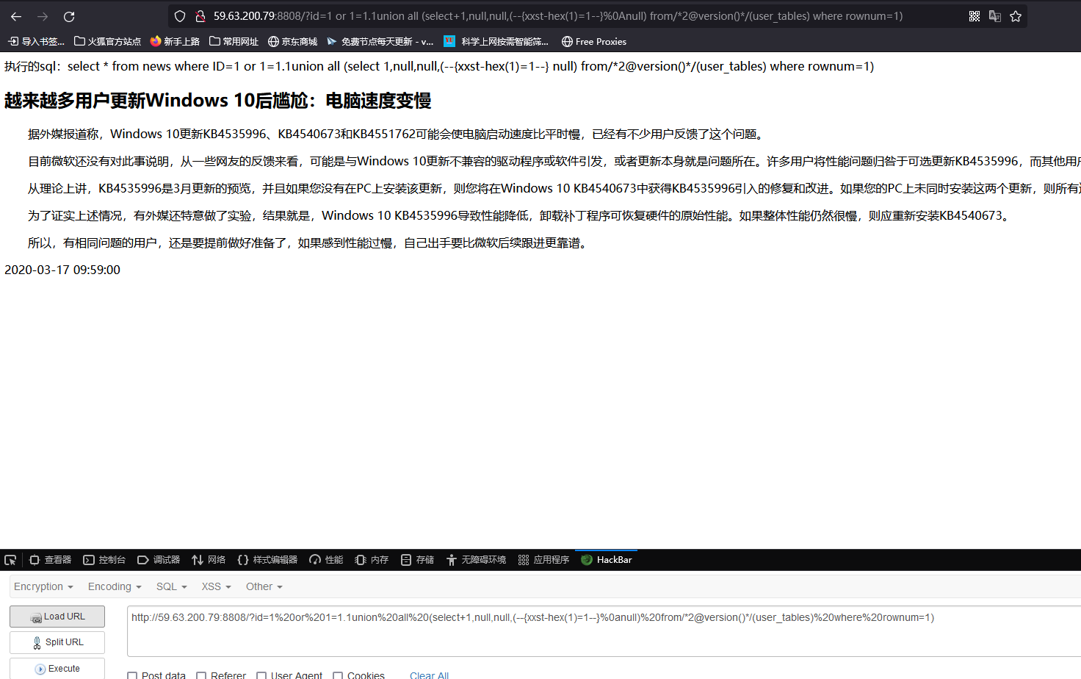The width and height of the screenshot is (1081, 679).
Task: View the insecure connection padlock icon
Action: [x=200, y=16]
